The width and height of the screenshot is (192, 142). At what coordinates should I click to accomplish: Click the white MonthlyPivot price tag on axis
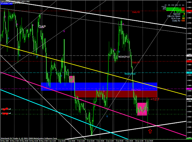[189, 56]
